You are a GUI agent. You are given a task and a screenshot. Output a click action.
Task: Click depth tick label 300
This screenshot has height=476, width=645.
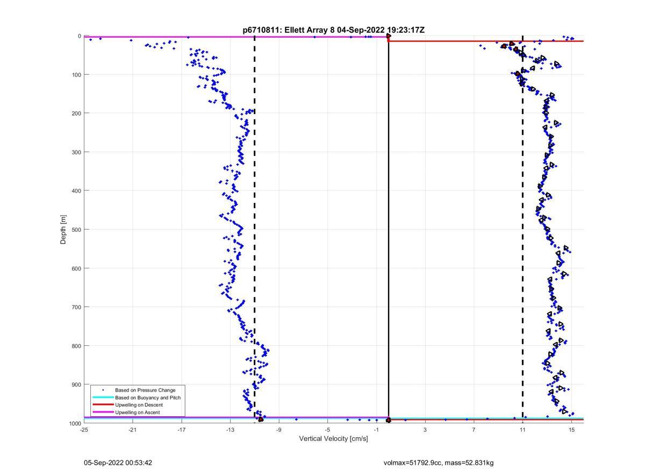point(77,152)
